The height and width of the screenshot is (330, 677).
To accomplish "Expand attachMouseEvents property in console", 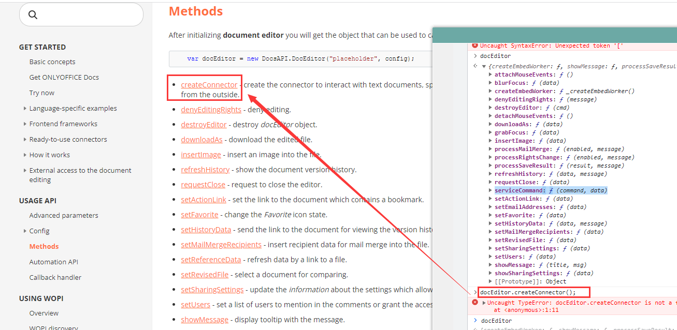I will point(491,74).
